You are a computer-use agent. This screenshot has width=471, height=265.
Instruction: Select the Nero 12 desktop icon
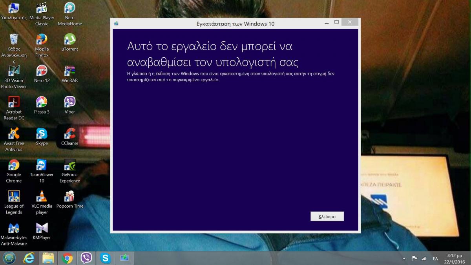coord(42,75)
